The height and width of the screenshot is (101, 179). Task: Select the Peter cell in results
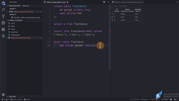coord(127,14)
